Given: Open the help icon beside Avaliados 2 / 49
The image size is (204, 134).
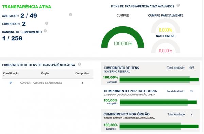Looking at the screenshot, I should tap(70, 15).
